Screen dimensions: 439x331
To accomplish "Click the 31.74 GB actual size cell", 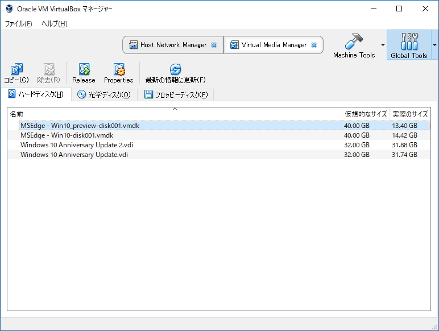I will (x=404, y=155).
